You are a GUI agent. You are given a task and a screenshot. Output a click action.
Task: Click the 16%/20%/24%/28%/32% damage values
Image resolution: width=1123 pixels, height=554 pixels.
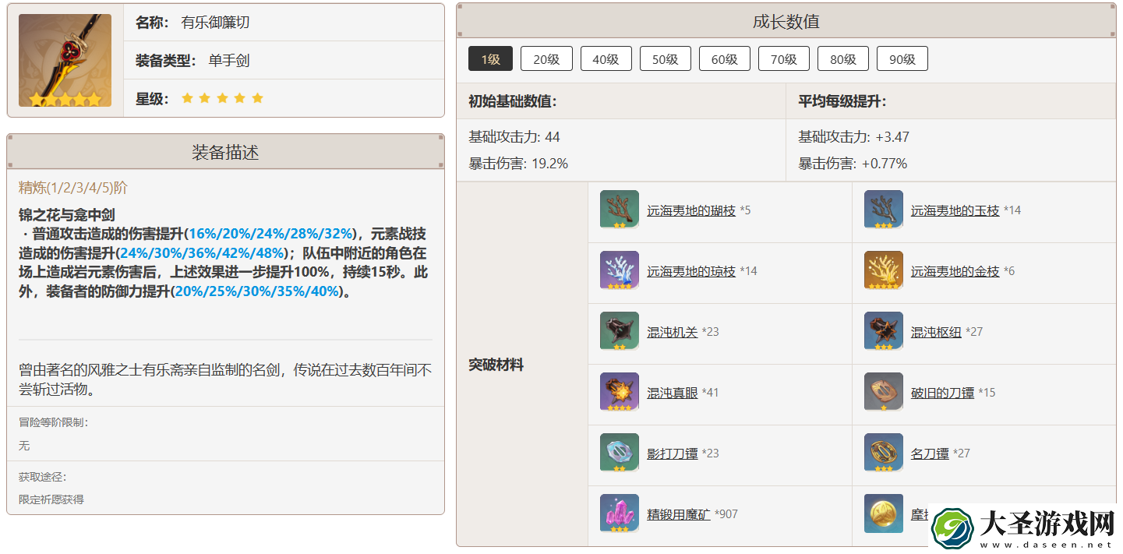pyautogui.click(x=270, y=234)
